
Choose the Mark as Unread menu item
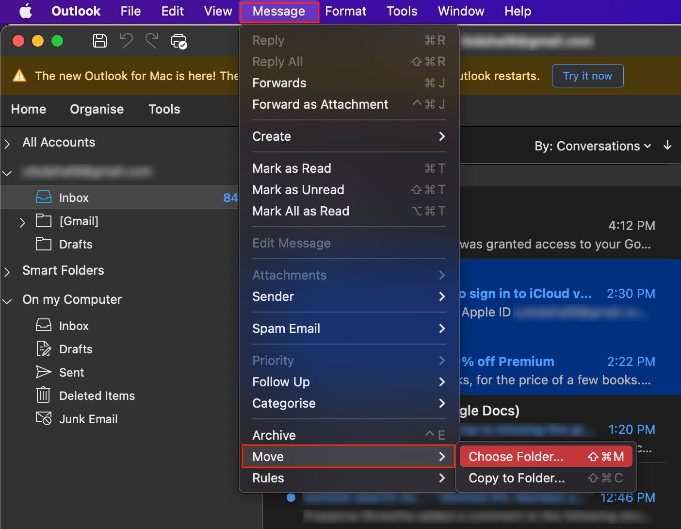pyautogui.click(x=298, y=190)
